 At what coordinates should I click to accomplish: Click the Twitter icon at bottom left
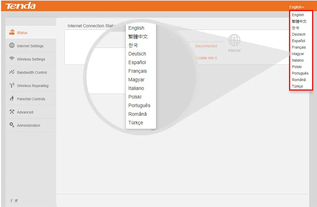click(x=16, y=200)
